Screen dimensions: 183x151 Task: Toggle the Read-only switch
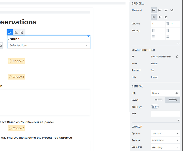click(155, 107)
